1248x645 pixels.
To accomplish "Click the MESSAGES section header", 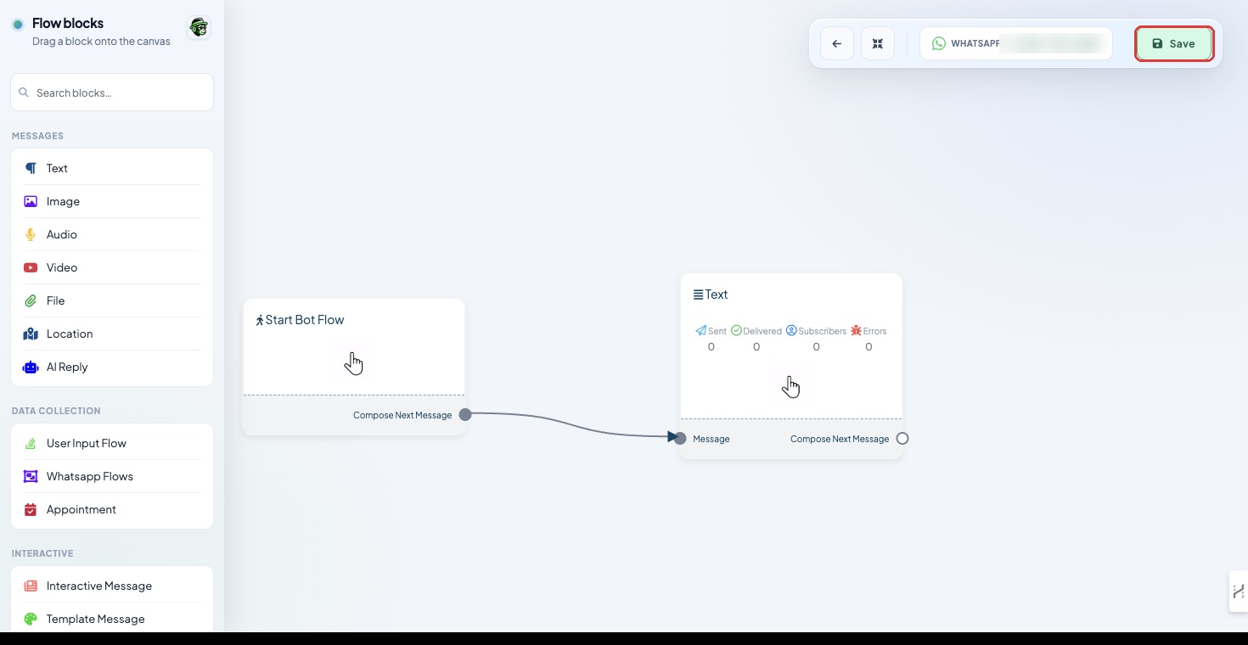I will [37, 136].
